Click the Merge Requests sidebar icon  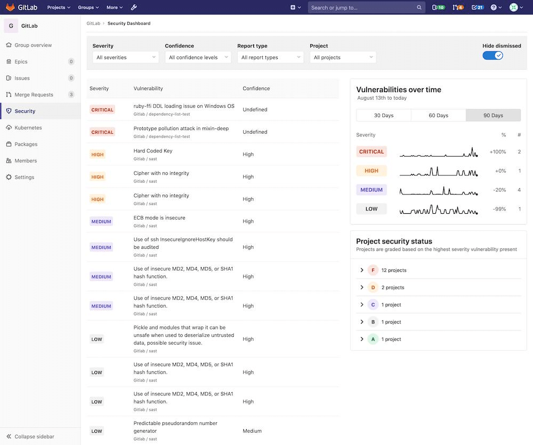(9, 94)
